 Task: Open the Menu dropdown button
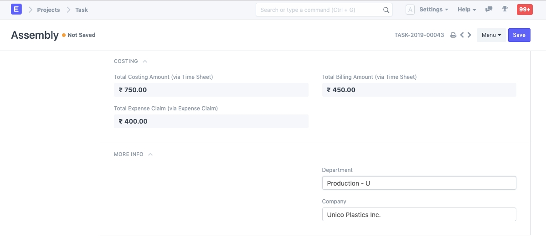(x=491, y=35)
